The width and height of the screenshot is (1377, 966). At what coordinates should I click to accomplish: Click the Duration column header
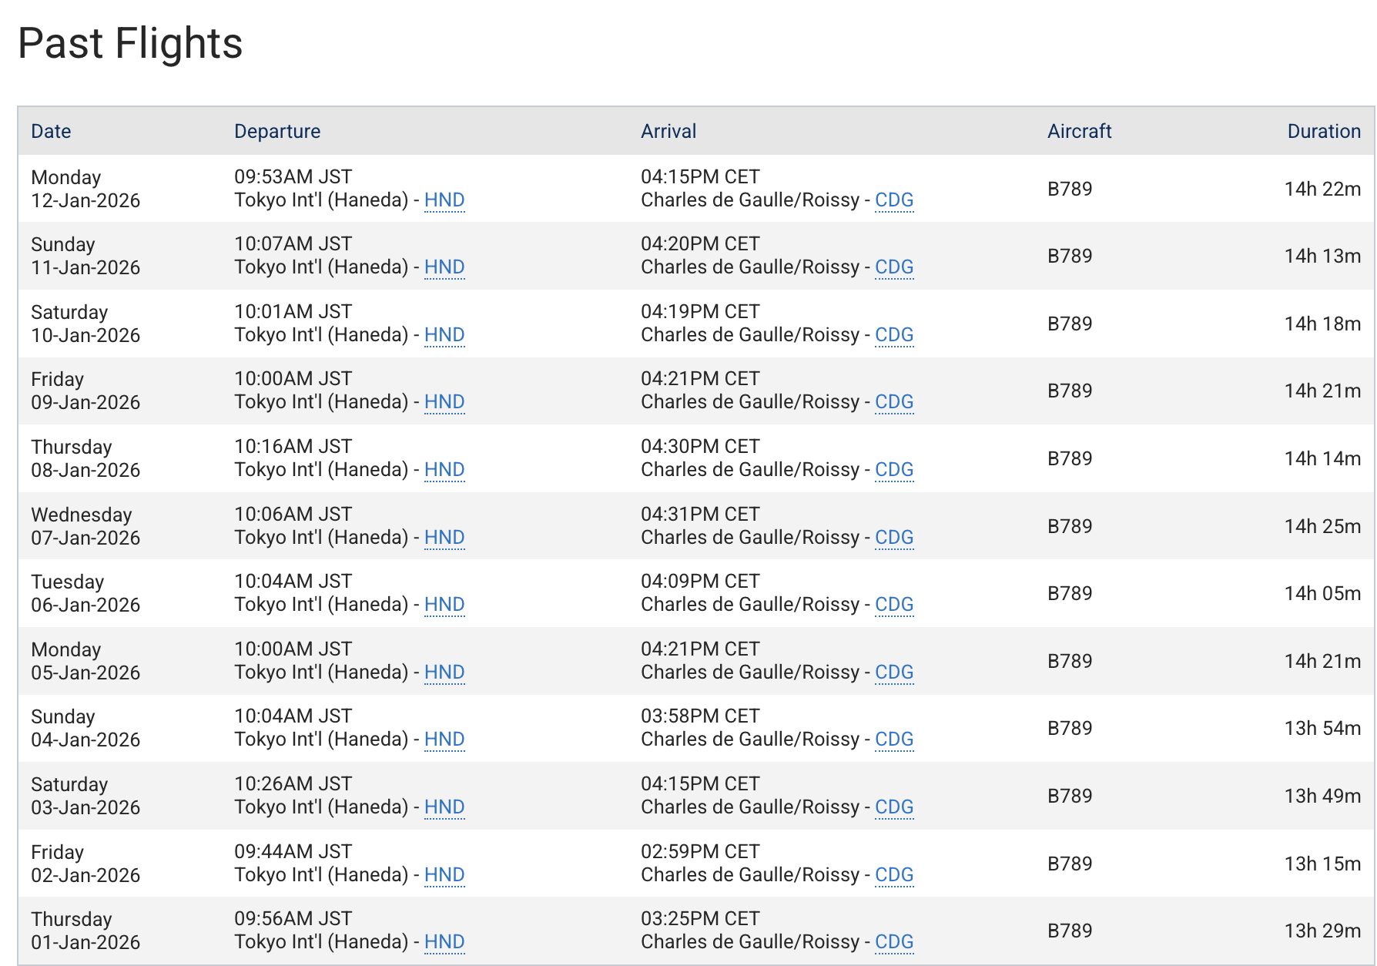tap(1324, 132)
